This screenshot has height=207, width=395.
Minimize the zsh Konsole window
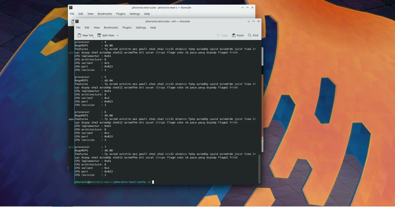tap(249, 21)
